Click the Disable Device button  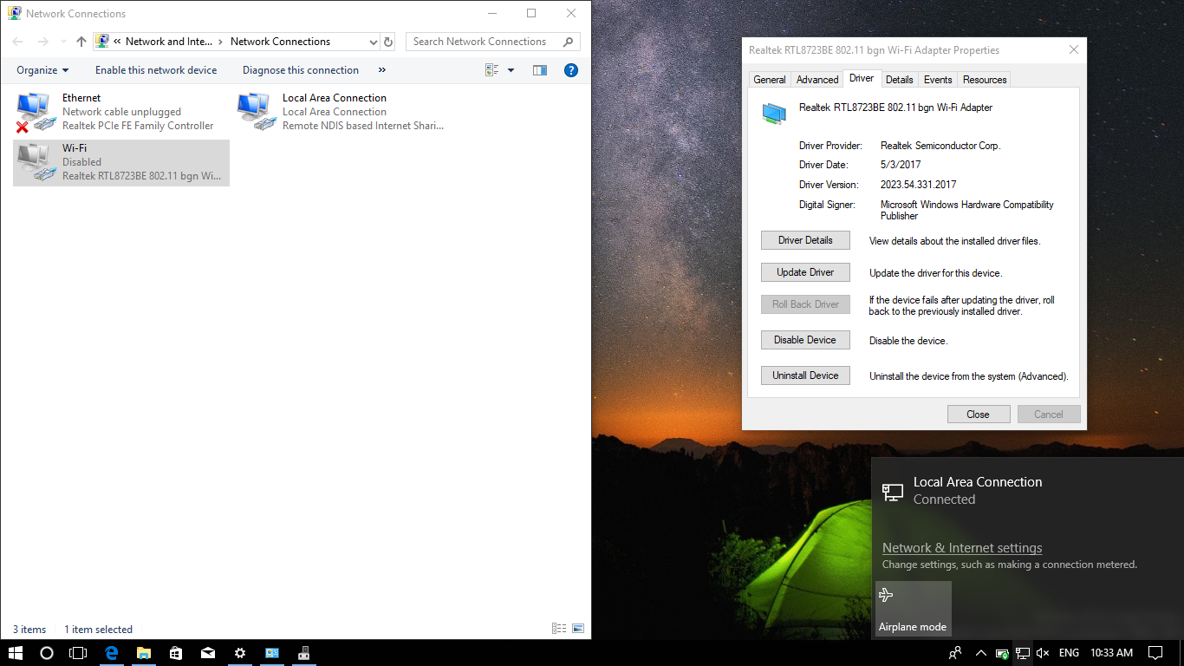point(805,340)
